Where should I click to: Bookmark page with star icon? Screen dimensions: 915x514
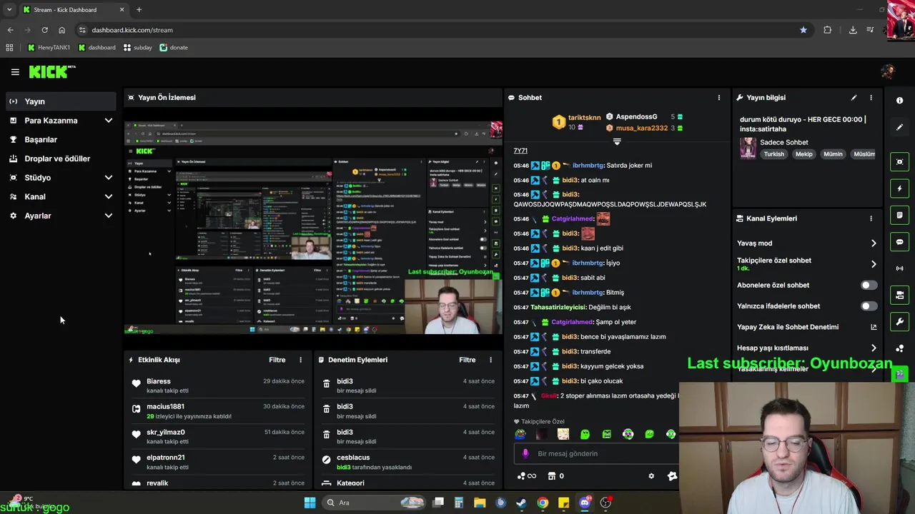803,30
